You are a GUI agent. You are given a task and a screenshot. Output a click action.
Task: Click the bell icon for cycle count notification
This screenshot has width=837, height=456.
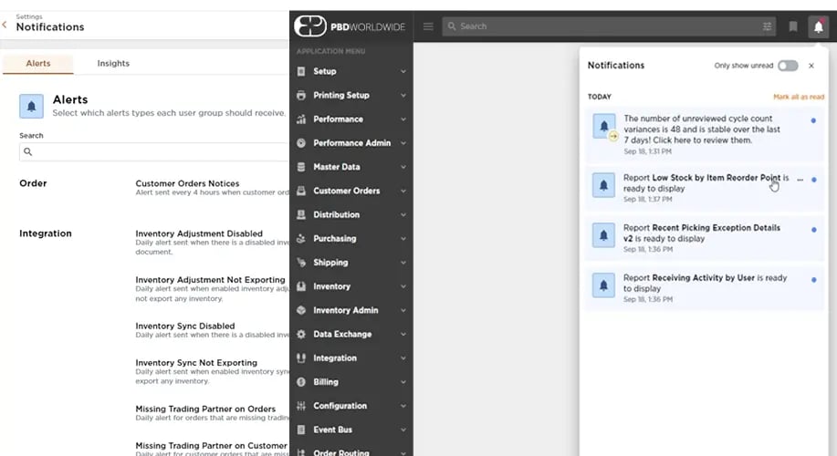pos(603,127)
